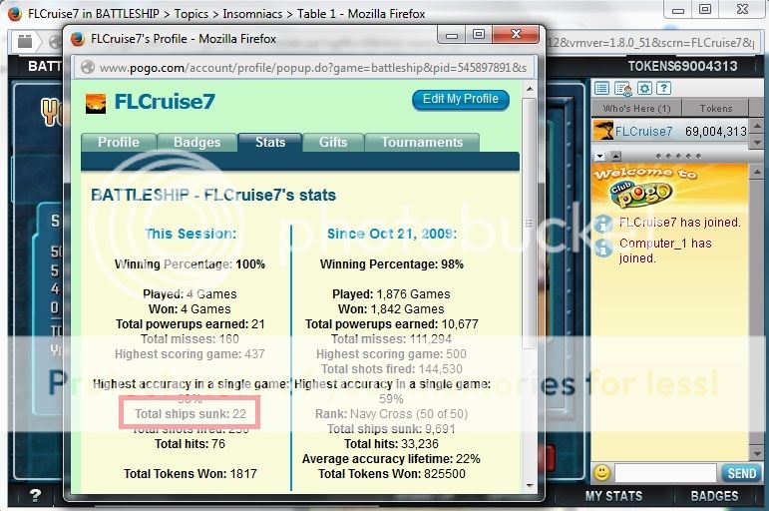Click the FLCruise7 name in Who's Here list

click(x=643, y=132)
